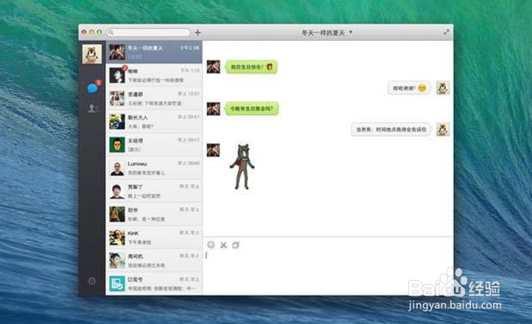Open the 贾斯丁 conversation
Image resolution: width=532 pixels, height=324 pixels.
click(x=154, y=191)
